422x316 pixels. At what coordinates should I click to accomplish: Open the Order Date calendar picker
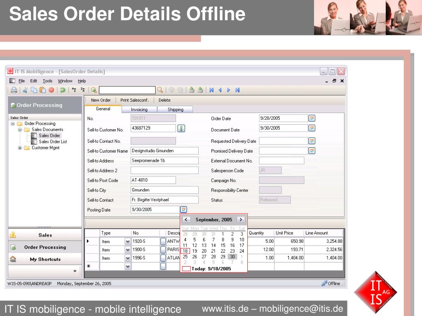(312, 118)
